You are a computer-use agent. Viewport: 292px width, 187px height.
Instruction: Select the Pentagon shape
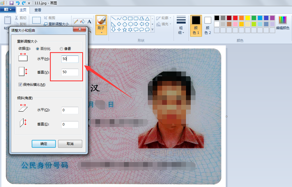tap(125, 24)
